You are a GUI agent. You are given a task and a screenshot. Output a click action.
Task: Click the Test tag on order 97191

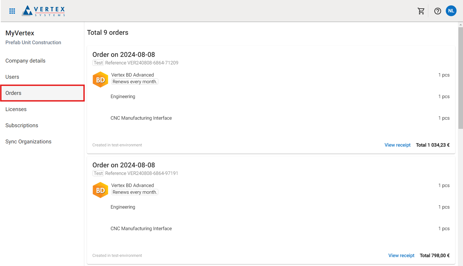98,173
